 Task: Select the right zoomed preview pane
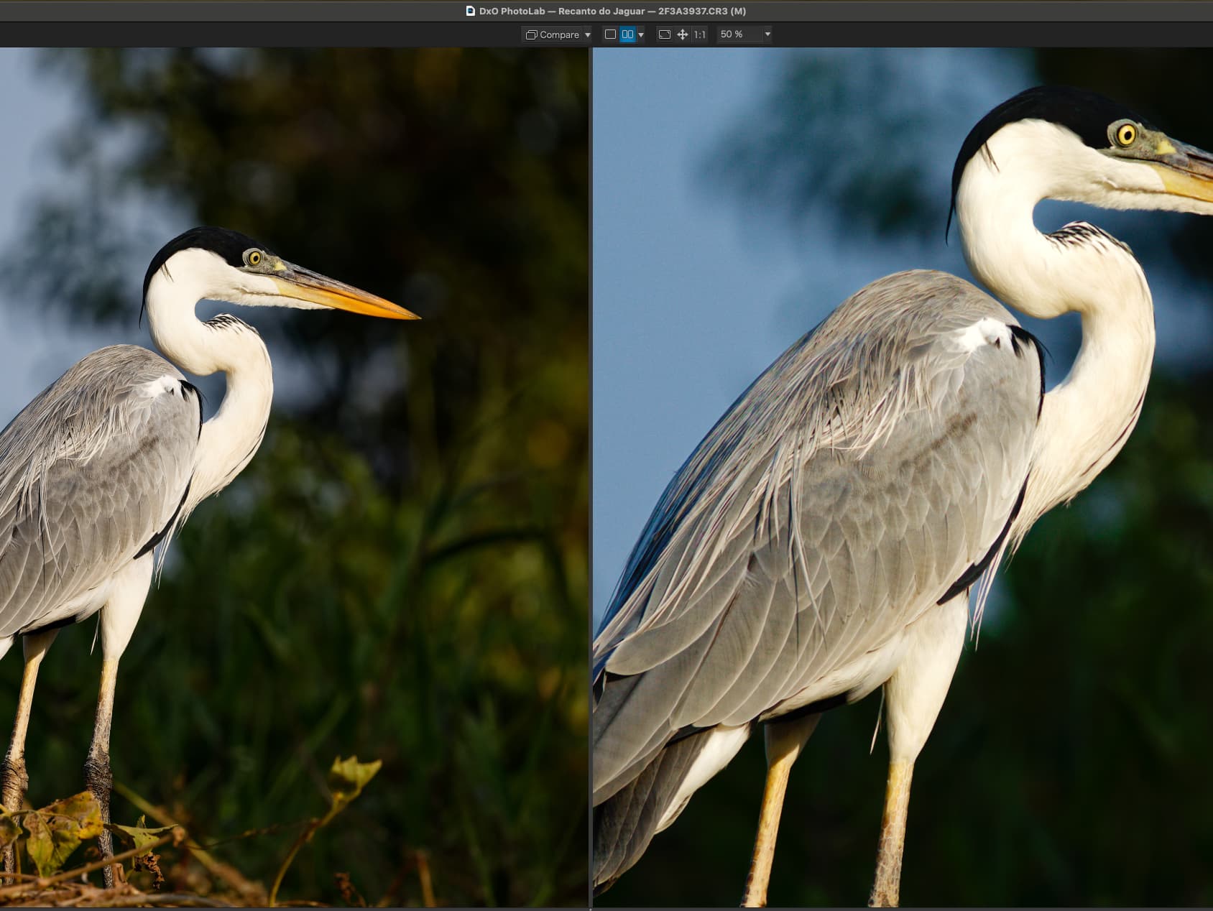click(903, 477)
